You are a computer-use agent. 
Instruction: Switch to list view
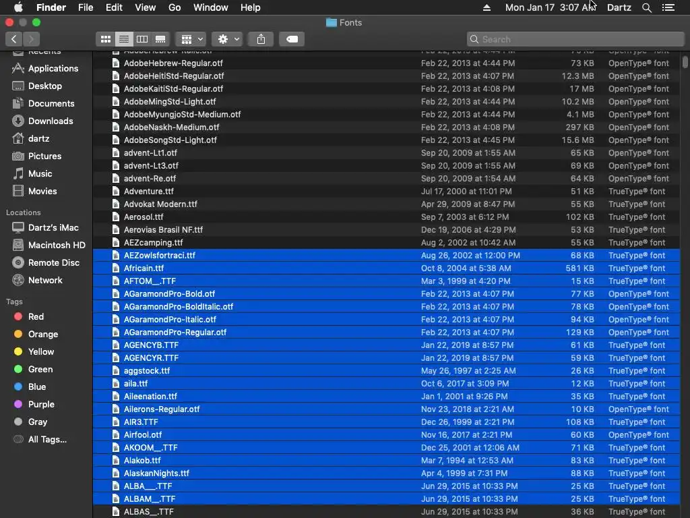(x=124, y=39)
